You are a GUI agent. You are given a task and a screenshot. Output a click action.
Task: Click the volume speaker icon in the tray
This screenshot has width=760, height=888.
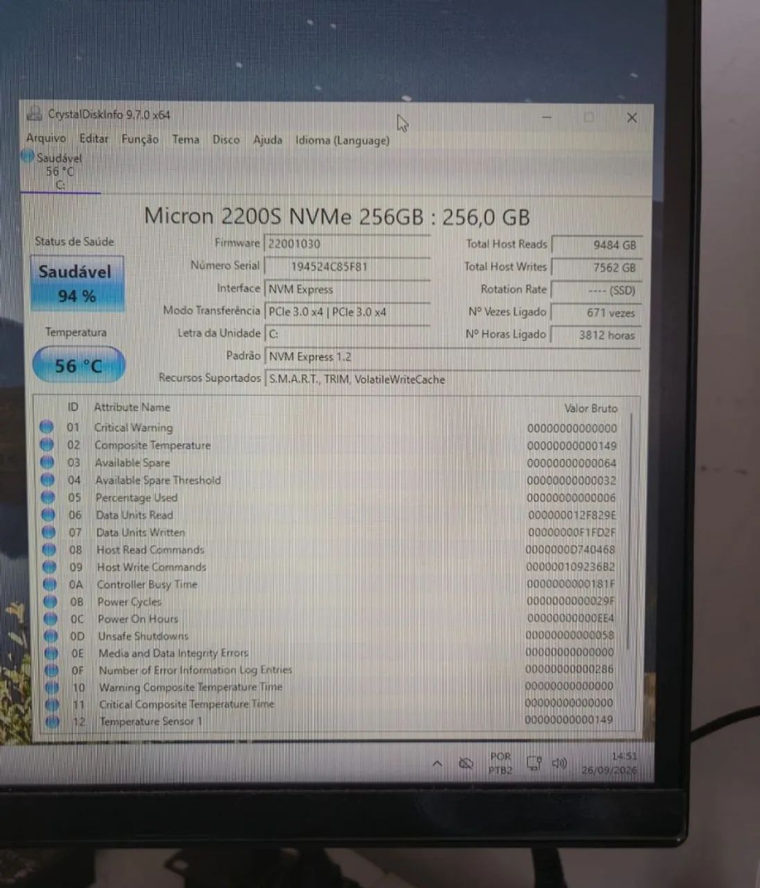tap(559, 763)
